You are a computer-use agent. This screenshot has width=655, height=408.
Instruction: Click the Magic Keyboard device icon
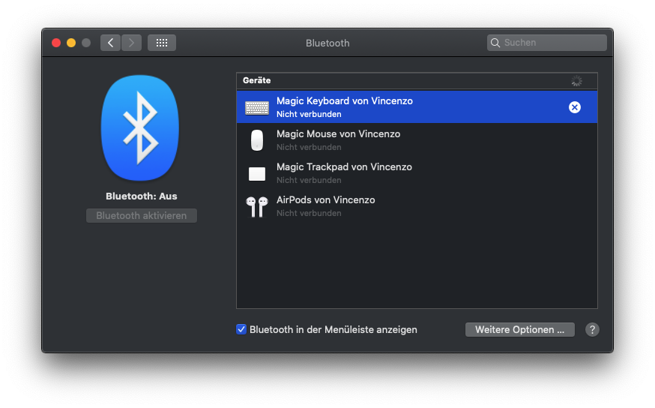point(257,108)
